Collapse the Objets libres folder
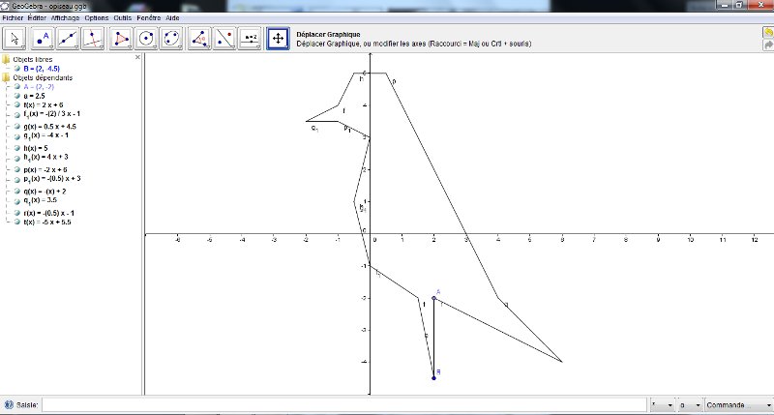 6,60
